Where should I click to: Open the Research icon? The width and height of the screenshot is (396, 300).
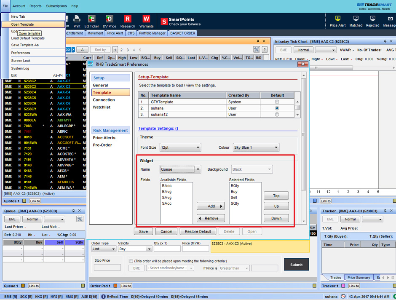127,19
